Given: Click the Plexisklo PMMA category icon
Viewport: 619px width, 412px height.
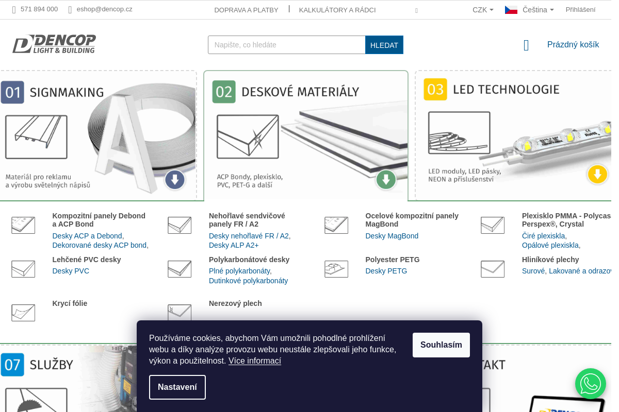Looking at the screenshot, I should (493, 225).
